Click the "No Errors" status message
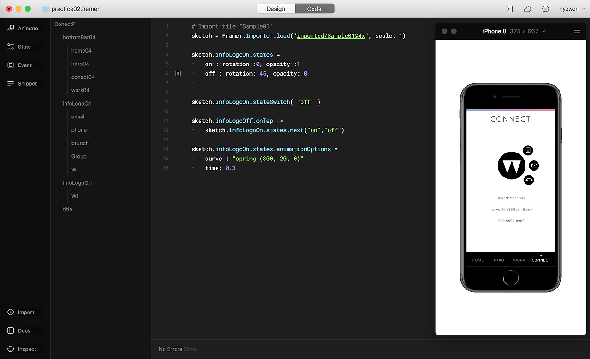Image resolution: width=590 pixels, height=359 pixels. click(x=170, y=349)
